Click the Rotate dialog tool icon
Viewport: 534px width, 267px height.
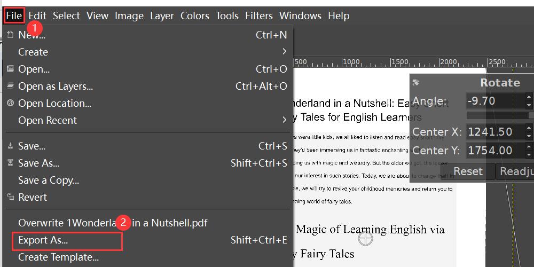415,82
